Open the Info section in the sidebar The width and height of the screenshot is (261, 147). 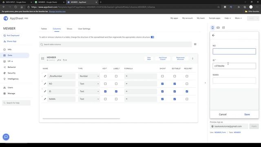tap(9, 49)
